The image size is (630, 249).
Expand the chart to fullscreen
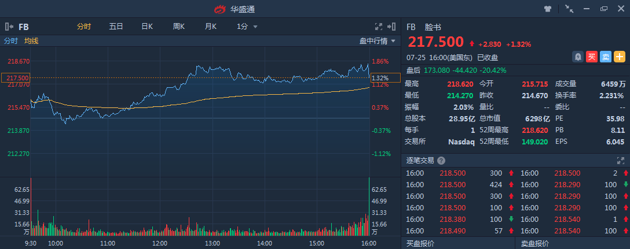(379, 27)
